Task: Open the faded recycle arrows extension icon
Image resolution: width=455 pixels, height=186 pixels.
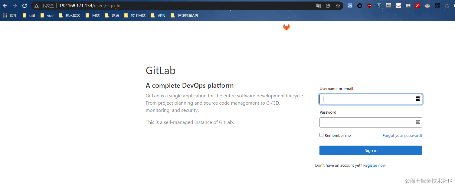Action: tap(447, 6)
